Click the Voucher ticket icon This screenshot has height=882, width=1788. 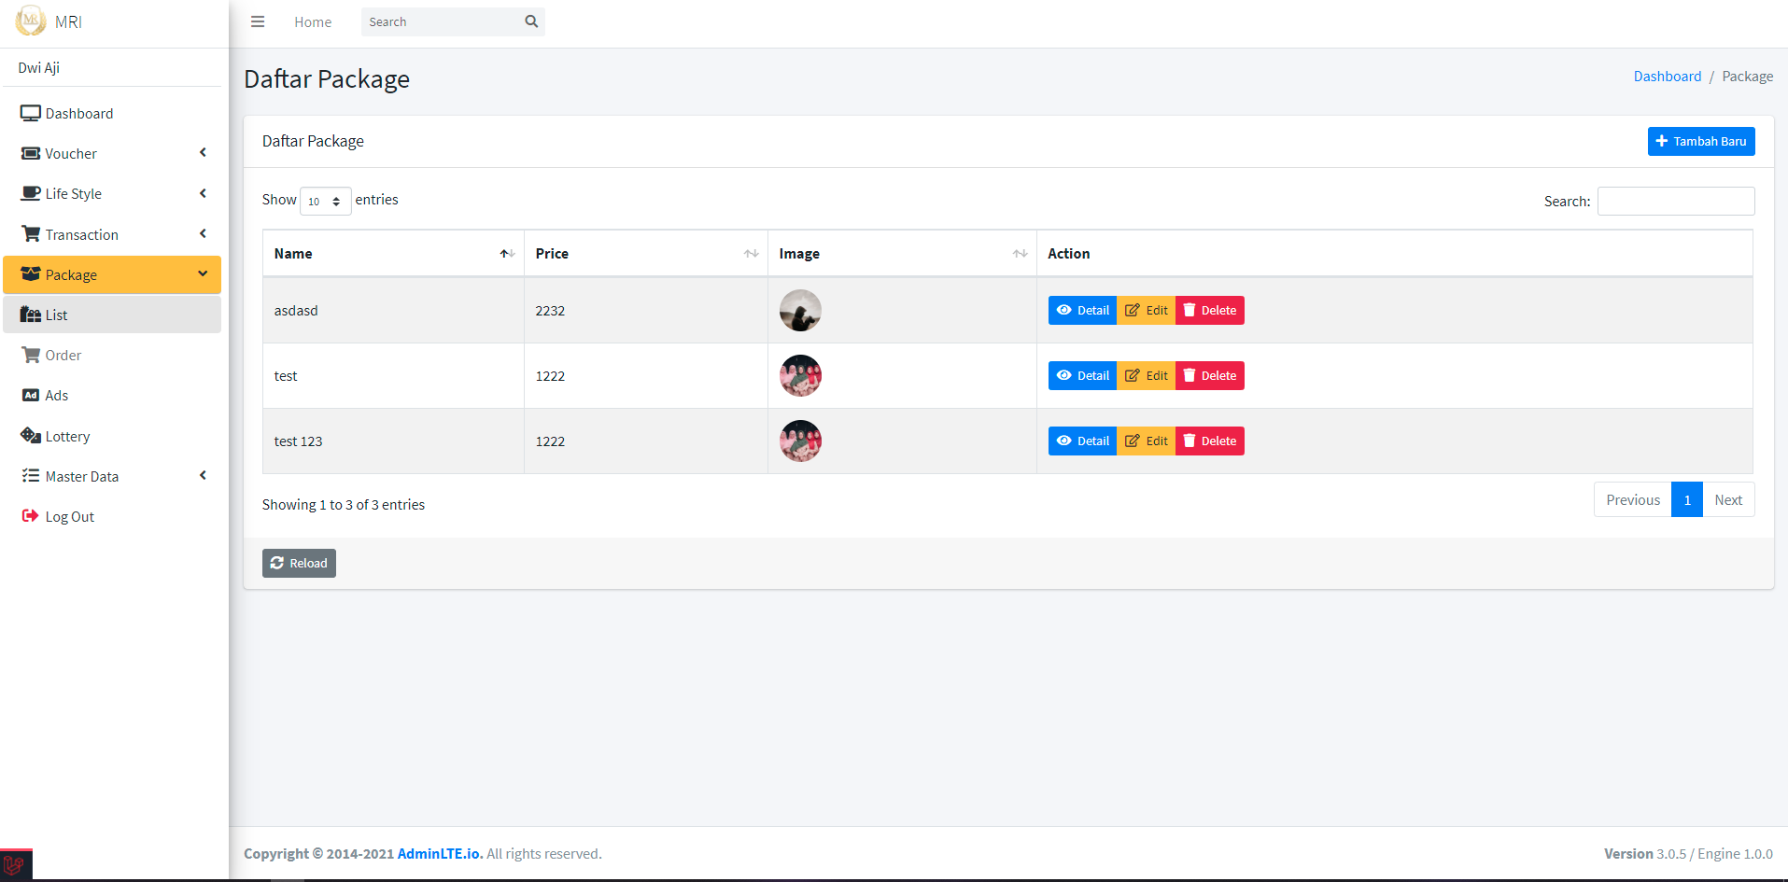[31, 153]
